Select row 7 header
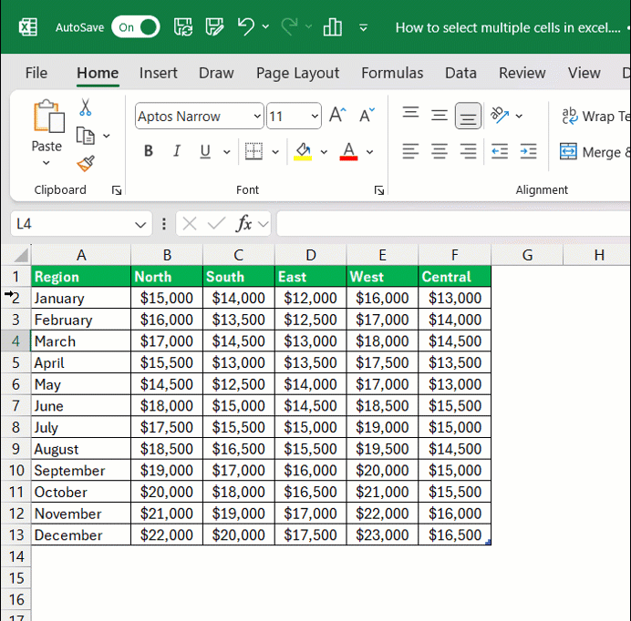The image size is (631, 621). 16,405
